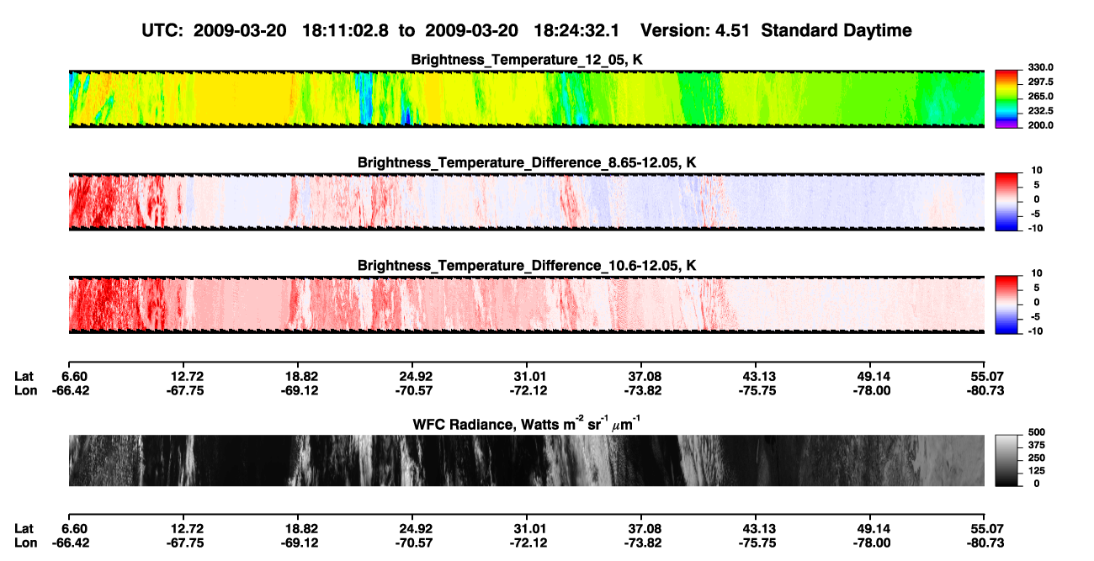Click the 500 grayscale colorbar label
1094x561 pixels.
[x=1036, y=433]
